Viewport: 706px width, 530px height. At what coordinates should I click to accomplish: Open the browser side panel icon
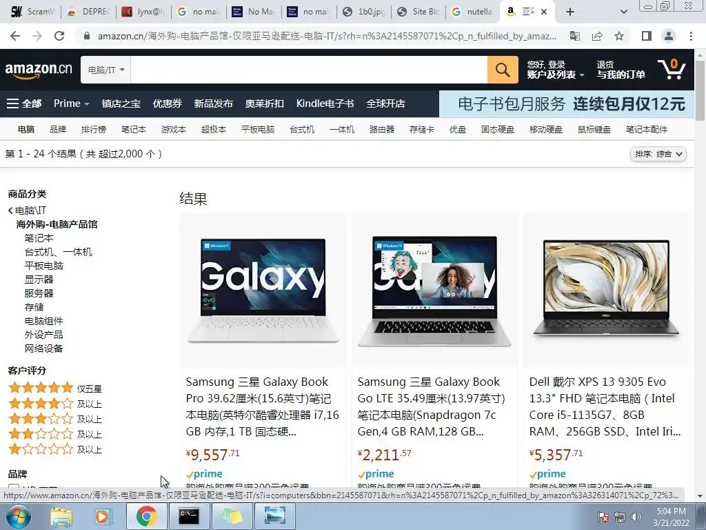647,36
